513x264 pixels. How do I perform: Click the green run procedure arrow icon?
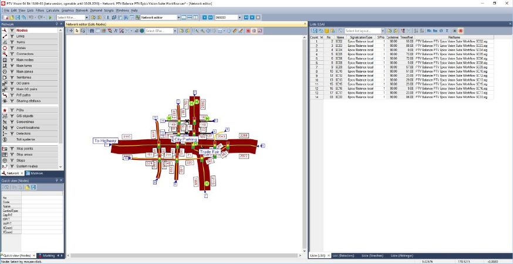click(x=50, y=18)
